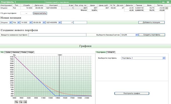The height and width of the screenshot is (104, 171).
Task: Click the Поз. откр. по cell 867
Action: [81, 8]
